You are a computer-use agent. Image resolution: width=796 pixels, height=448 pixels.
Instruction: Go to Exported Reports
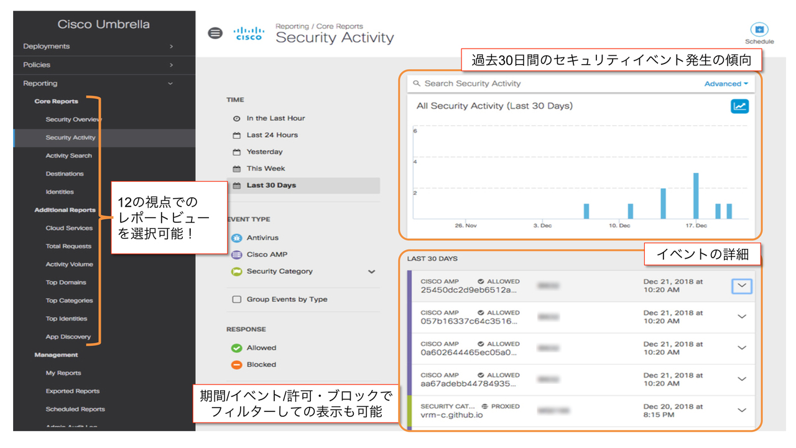(x=72, y=391)
